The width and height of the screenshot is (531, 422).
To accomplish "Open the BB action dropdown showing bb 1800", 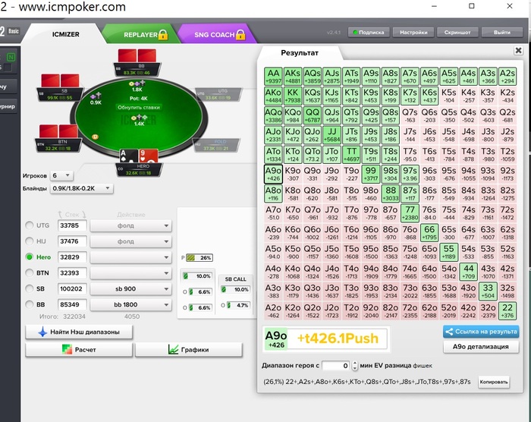I will [130, 304].
